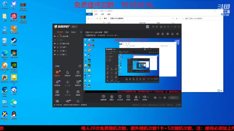Open the 共享 tab in Explorer
Viewport: 234px width, 131px height.
102,14
